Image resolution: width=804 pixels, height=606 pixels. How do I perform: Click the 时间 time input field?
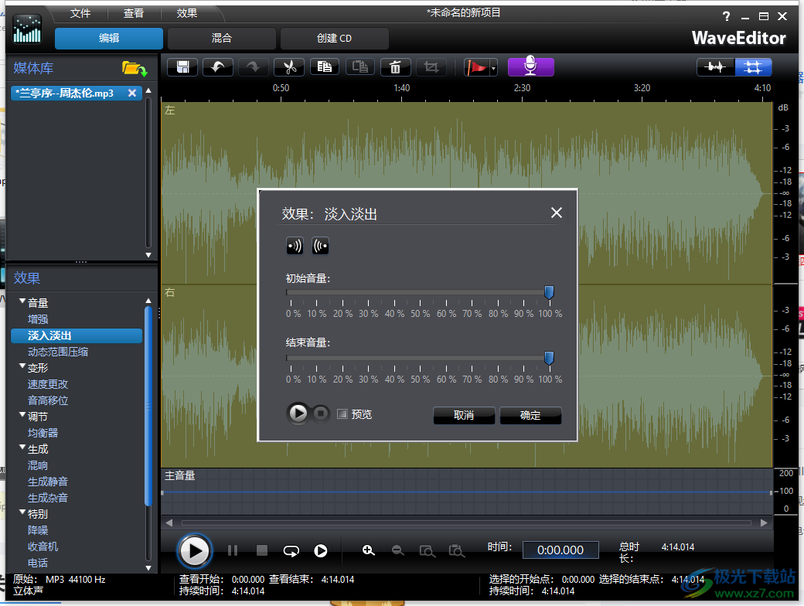coord(560,550)
